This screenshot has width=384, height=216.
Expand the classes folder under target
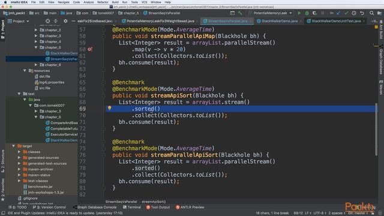[x=19, y=152]
